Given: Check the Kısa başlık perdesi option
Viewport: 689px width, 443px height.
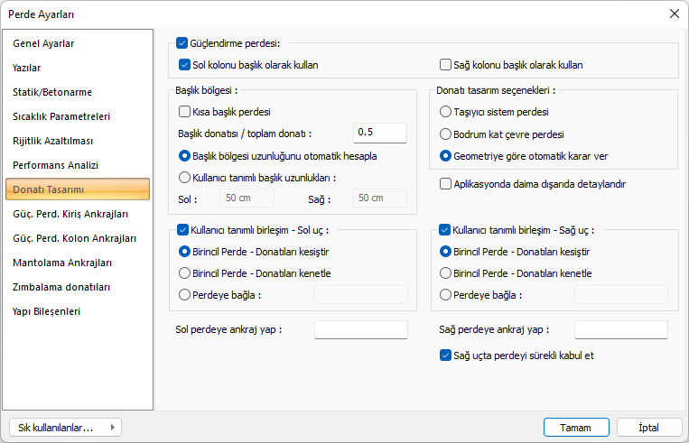Looking at the screenshot, I should click(x=185, y=112).
